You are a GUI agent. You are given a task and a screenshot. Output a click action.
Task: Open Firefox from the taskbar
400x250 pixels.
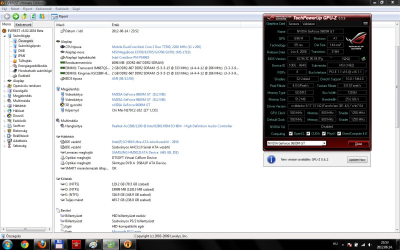coord(42,244)
